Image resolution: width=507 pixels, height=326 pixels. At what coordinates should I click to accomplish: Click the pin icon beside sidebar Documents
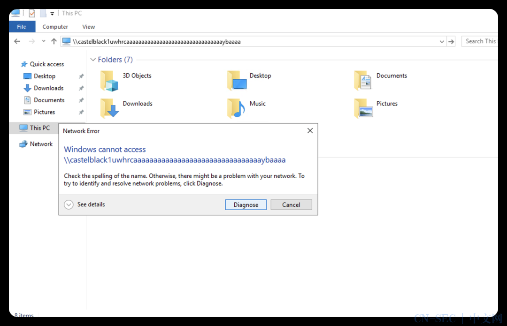pyautogui.click(x=81, y=100)
